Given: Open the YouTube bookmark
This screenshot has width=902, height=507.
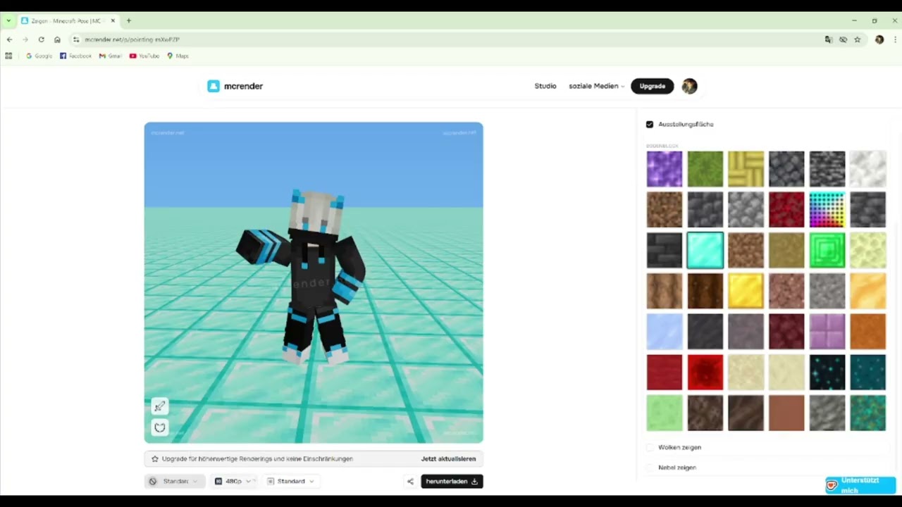Looking at the screenshot, I should pyautogui.click(x=144, y=56).
